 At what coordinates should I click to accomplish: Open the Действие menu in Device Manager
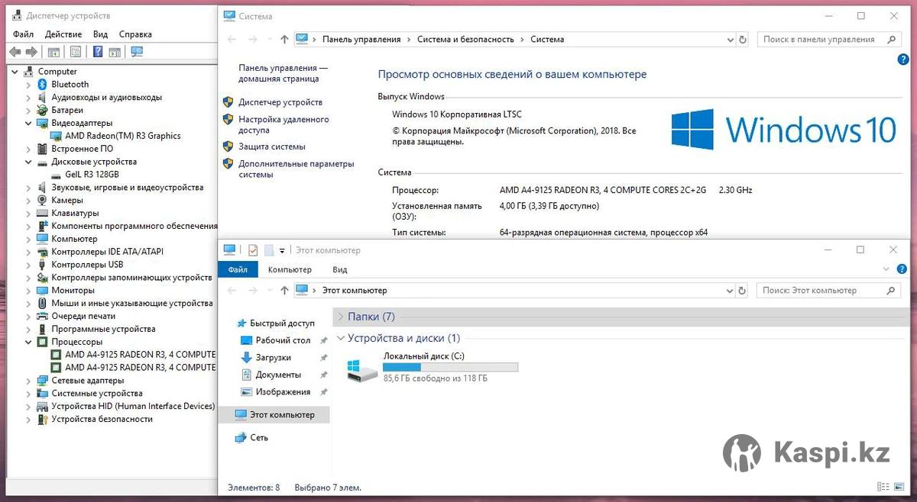point(63,34)
